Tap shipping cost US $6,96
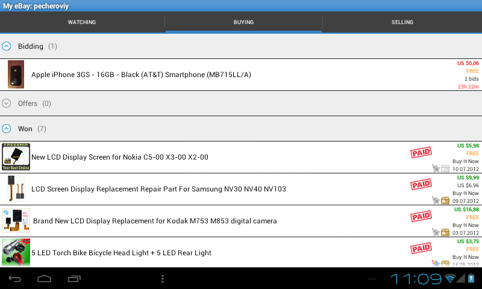This screenshot has height=289, width=482. pos(468,185)
